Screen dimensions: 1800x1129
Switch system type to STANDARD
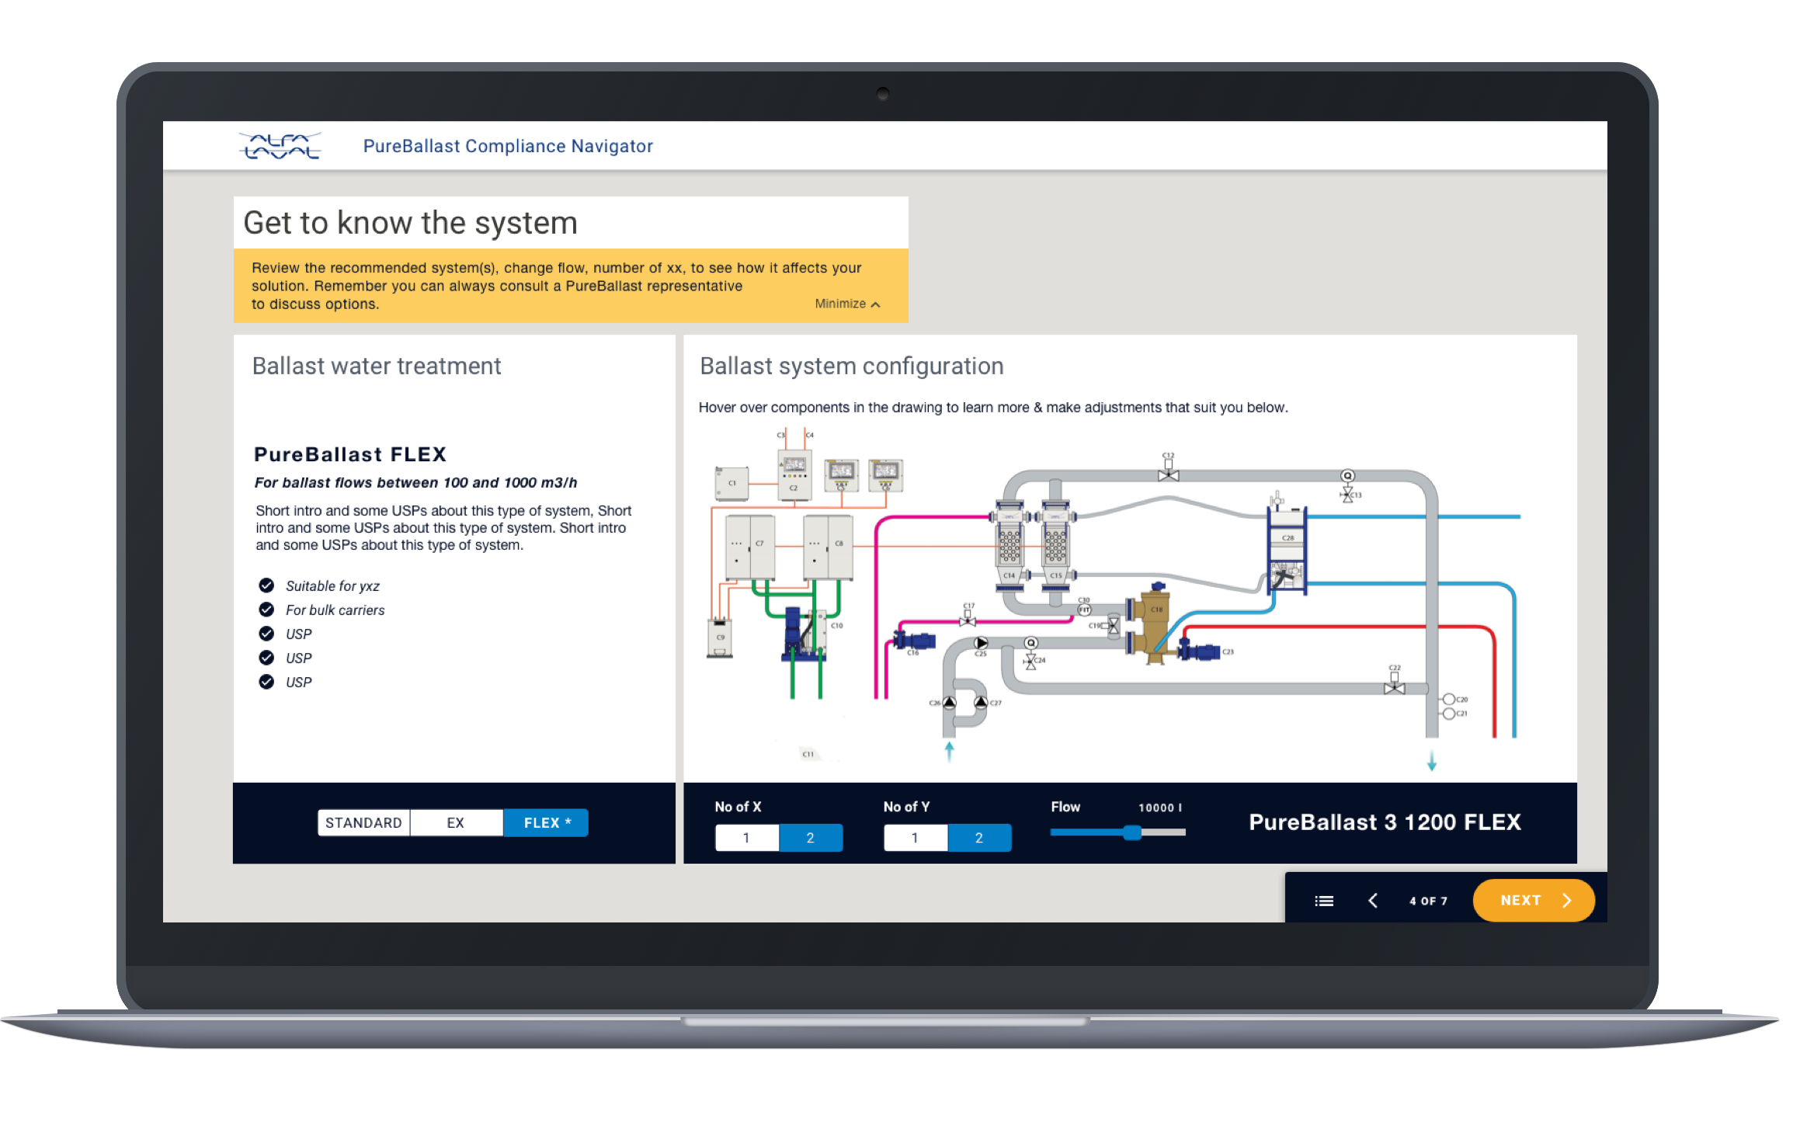point(363,823)
